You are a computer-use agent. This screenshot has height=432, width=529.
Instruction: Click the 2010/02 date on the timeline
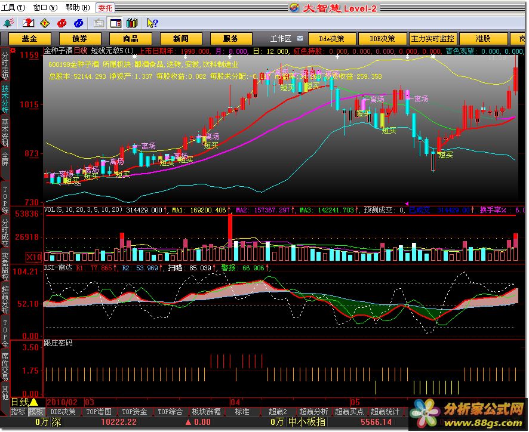pyautogui.click(x=61, y=402)
